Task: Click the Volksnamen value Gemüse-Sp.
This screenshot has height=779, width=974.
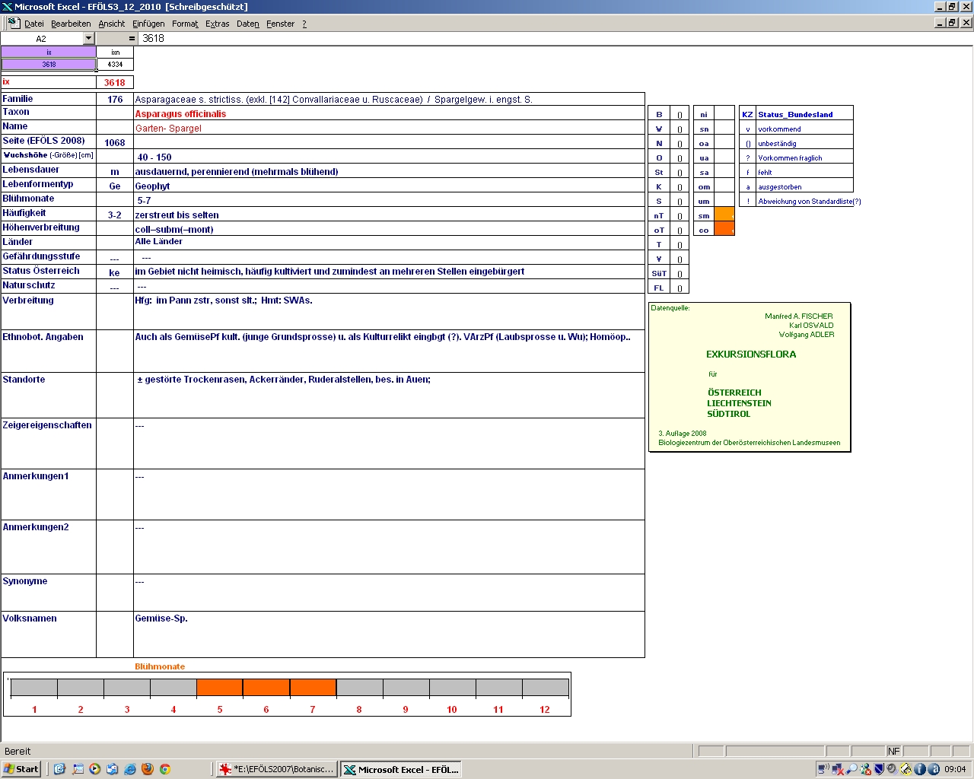Action: [x=161, y=618]
